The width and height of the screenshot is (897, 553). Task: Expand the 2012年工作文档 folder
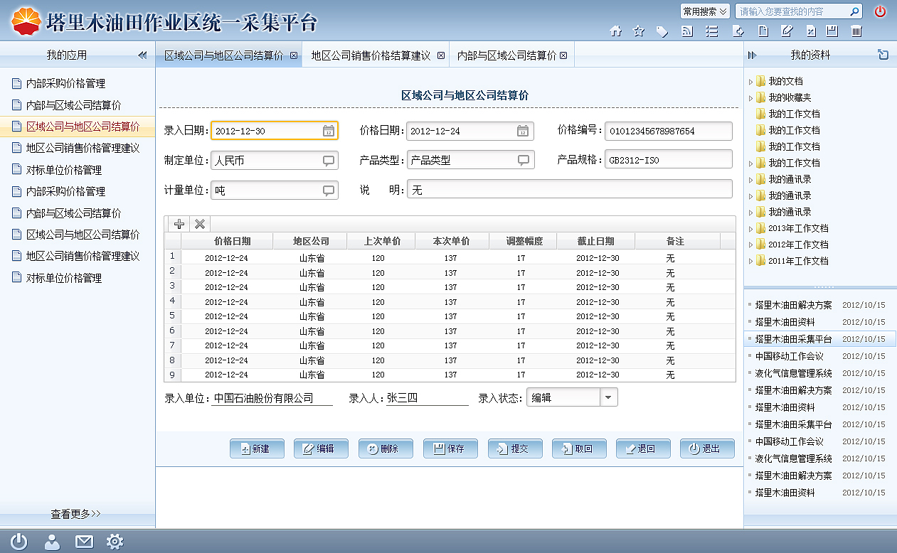[750, 245]
